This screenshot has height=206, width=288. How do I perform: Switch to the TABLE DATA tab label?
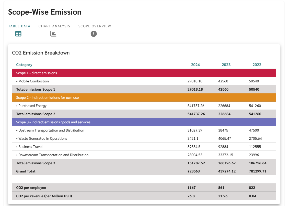(19, 26)
